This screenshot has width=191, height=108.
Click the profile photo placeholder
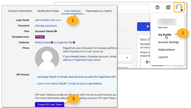47,58
